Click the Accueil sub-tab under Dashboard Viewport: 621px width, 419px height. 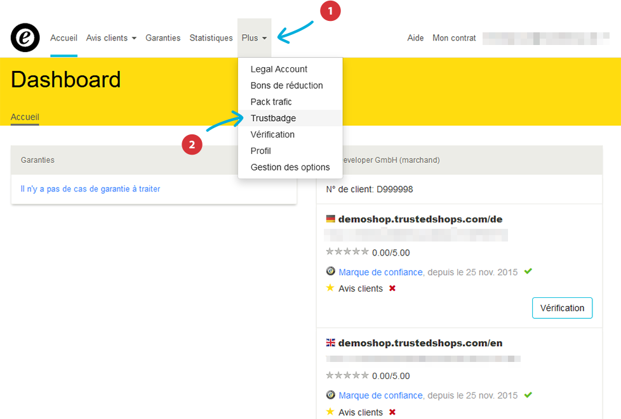[x=25, y=117]
